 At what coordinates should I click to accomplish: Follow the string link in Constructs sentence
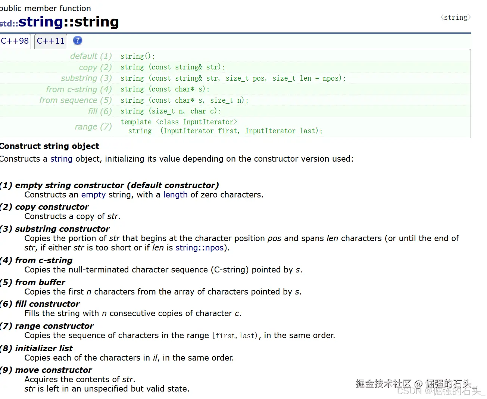click(61, 159)
